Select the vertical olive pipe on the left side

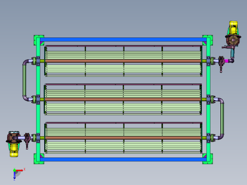tap(24, 80)
